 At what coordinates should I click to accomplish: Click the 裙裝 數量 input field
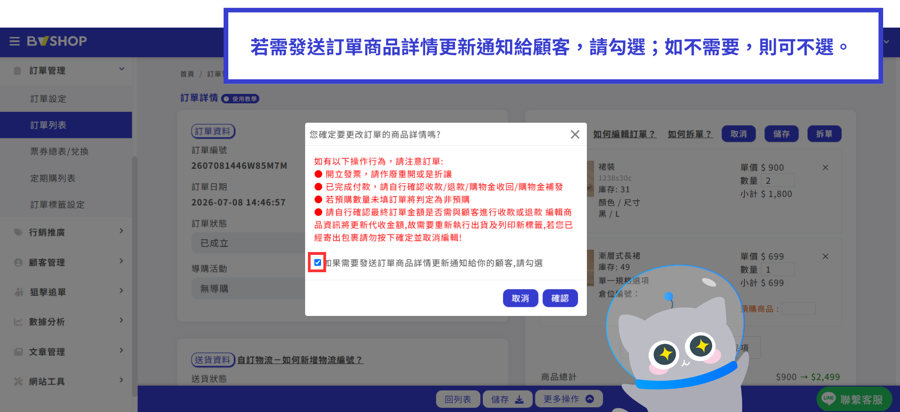tap(778, 181)
